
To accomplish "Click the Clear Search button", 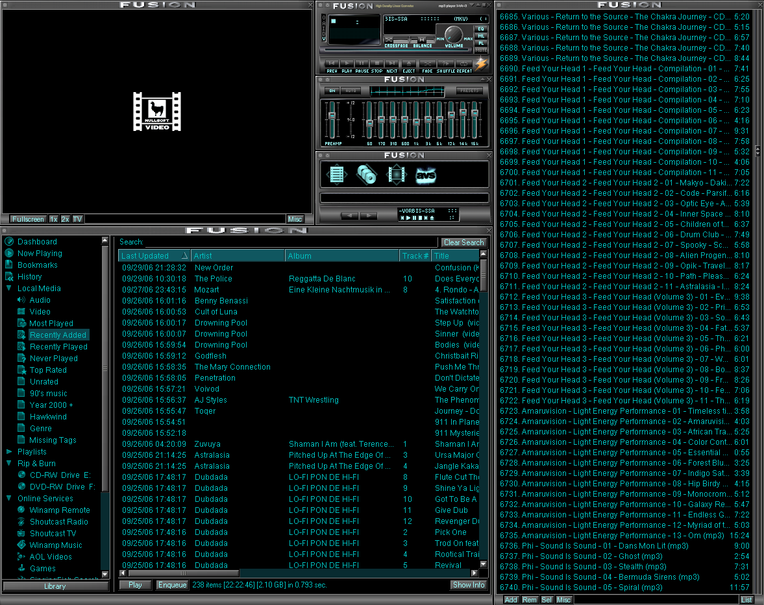I will tap(464, 243).
